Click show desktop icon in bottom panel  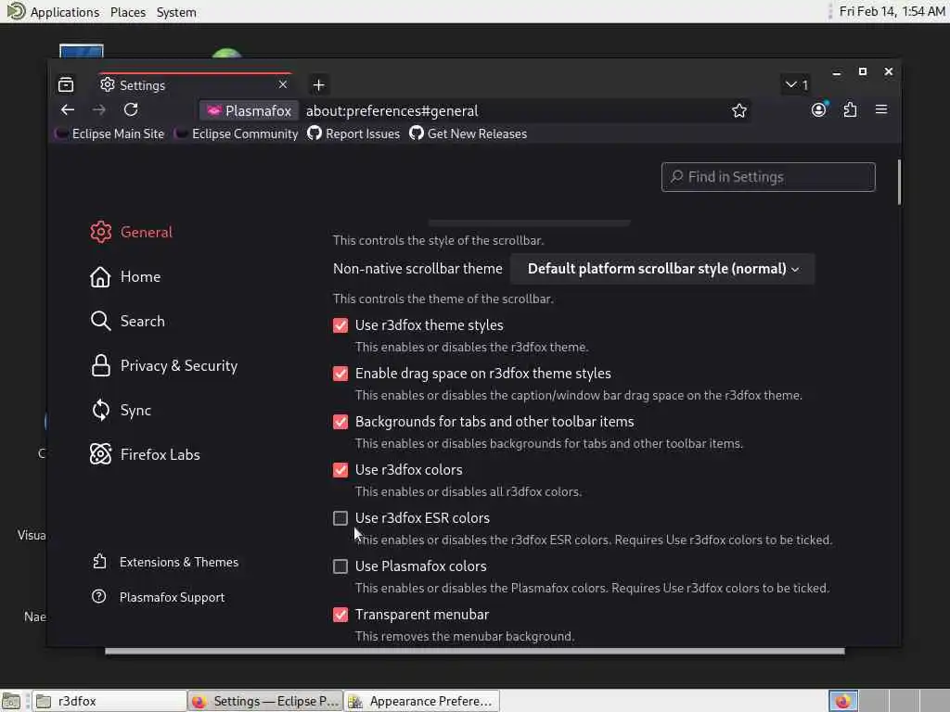(x=11, y=701)
